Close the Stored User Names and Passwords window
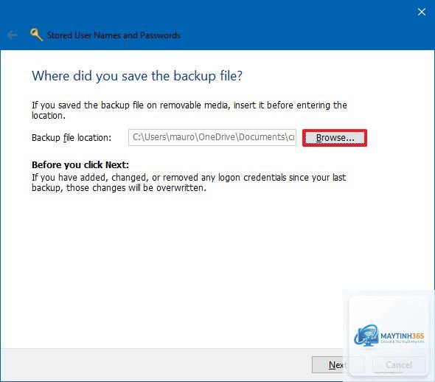435x382 pixels. [x=422, y=12]
